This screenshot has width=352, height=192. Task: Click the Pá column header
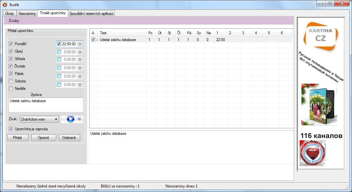coord(190,33)
